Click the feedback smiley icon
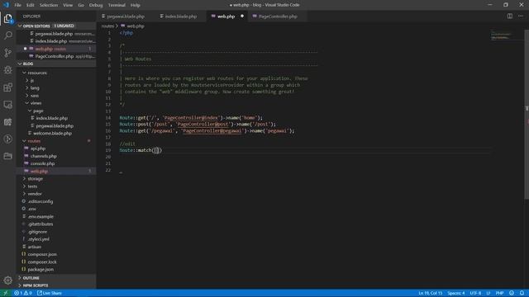The width and height of the screenshot is (529, 297). (512, 293)
